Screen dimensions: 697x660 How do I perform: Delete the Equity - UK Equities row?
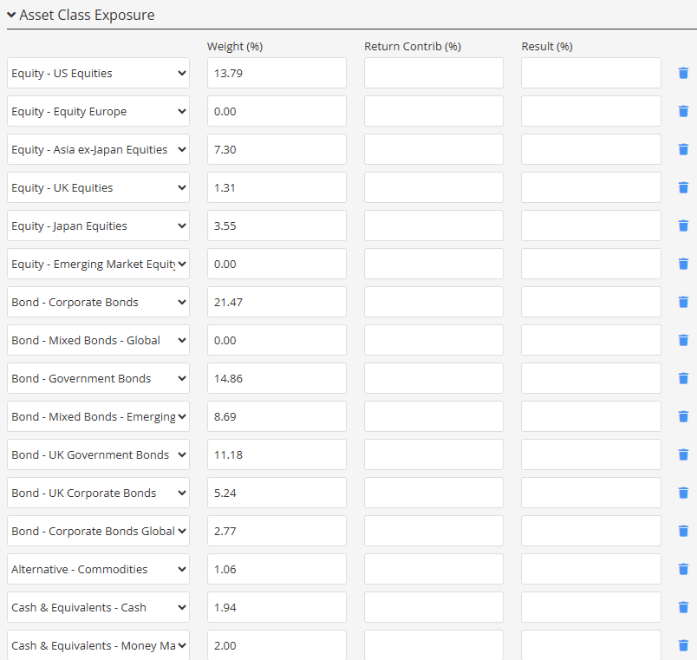coord(683,187)
